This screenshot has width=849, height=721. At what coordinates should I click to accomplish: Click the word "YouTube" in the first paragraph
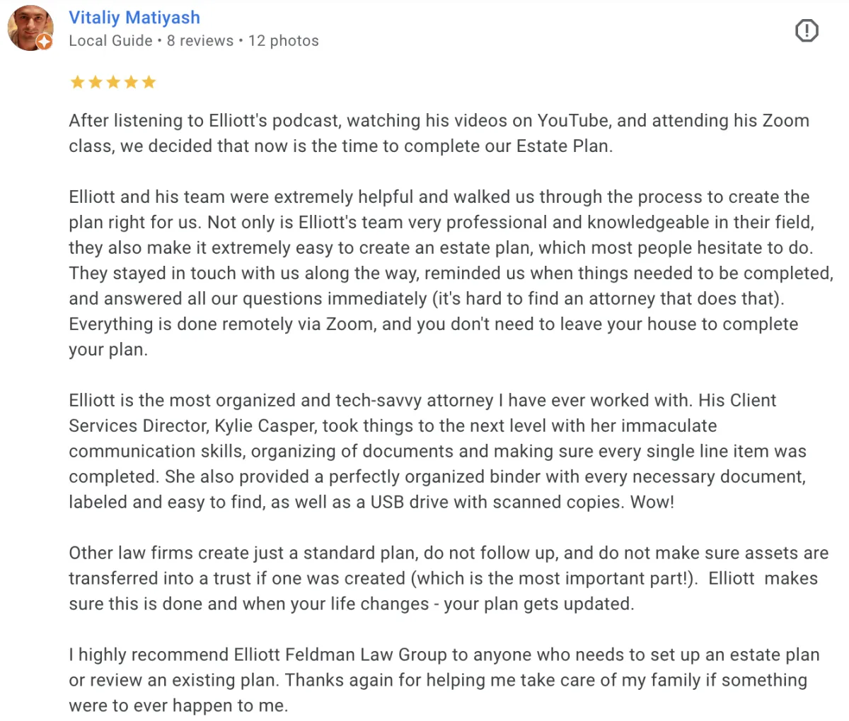tap(573, 120)
